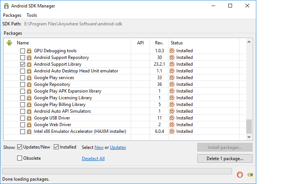This screenshot has height=184, width=306.
Task: Click the installed status icon for Google USB Driver
Action: (172, 118)
